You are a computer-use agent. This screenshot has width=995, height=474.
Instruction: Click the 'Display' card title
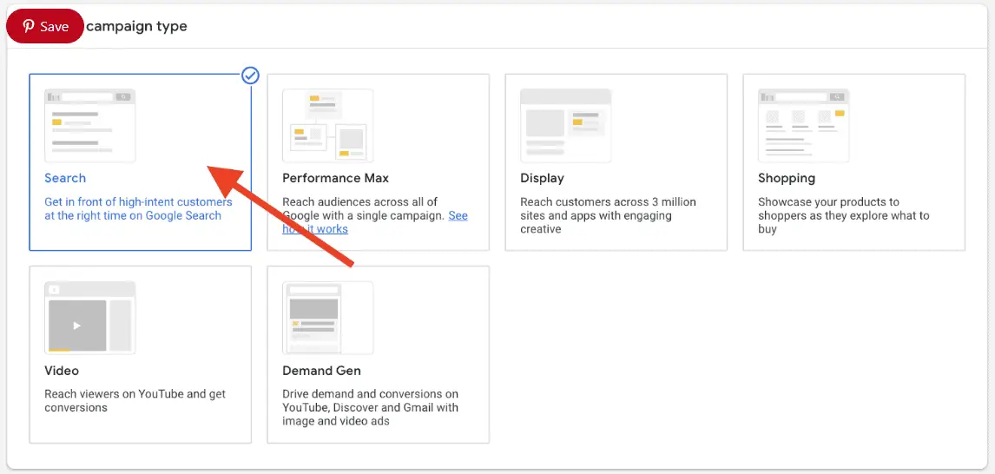tap(542, 178)
